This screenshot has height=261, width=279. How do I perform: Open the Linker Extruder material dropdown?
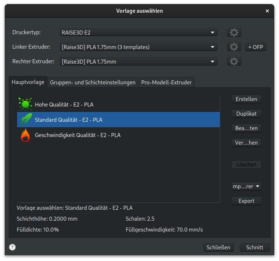coord(138,47)
